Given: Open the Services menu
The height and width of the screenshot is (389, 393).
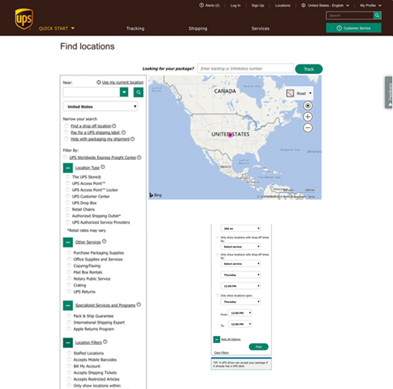Looking at the screenshot, I should (260, 28).
